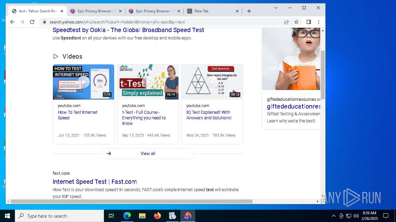Viewport: 396px width, 222px height.
Task: Play the IQ Test triangles video thumbnail
Action: [212, 82]
